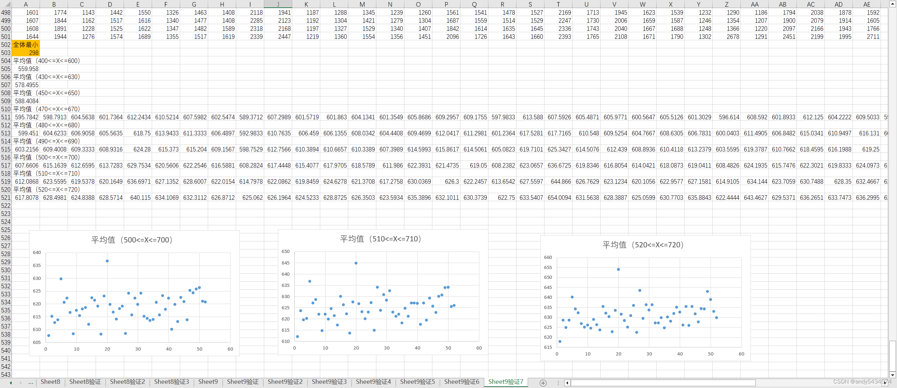Click the previous sheet navigation arrow

click(x=11, y=383)
